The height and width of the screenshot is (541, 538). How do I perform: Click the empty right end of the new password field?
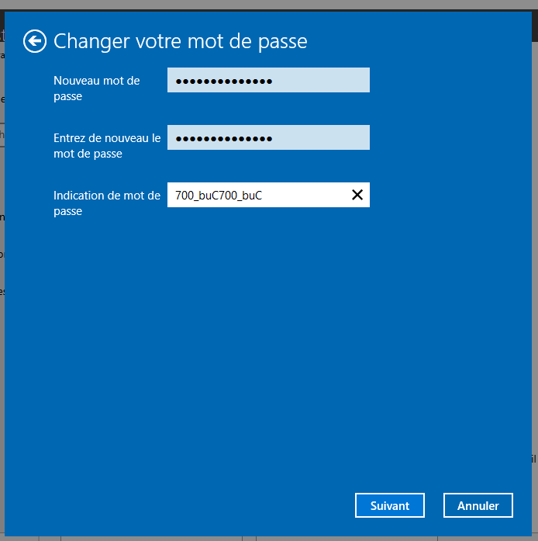333,80
